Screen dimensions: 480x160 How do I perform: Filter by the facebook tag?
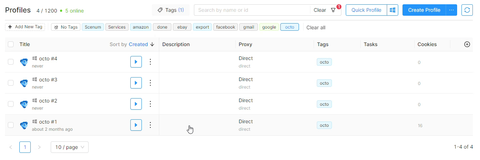(225, 27)
